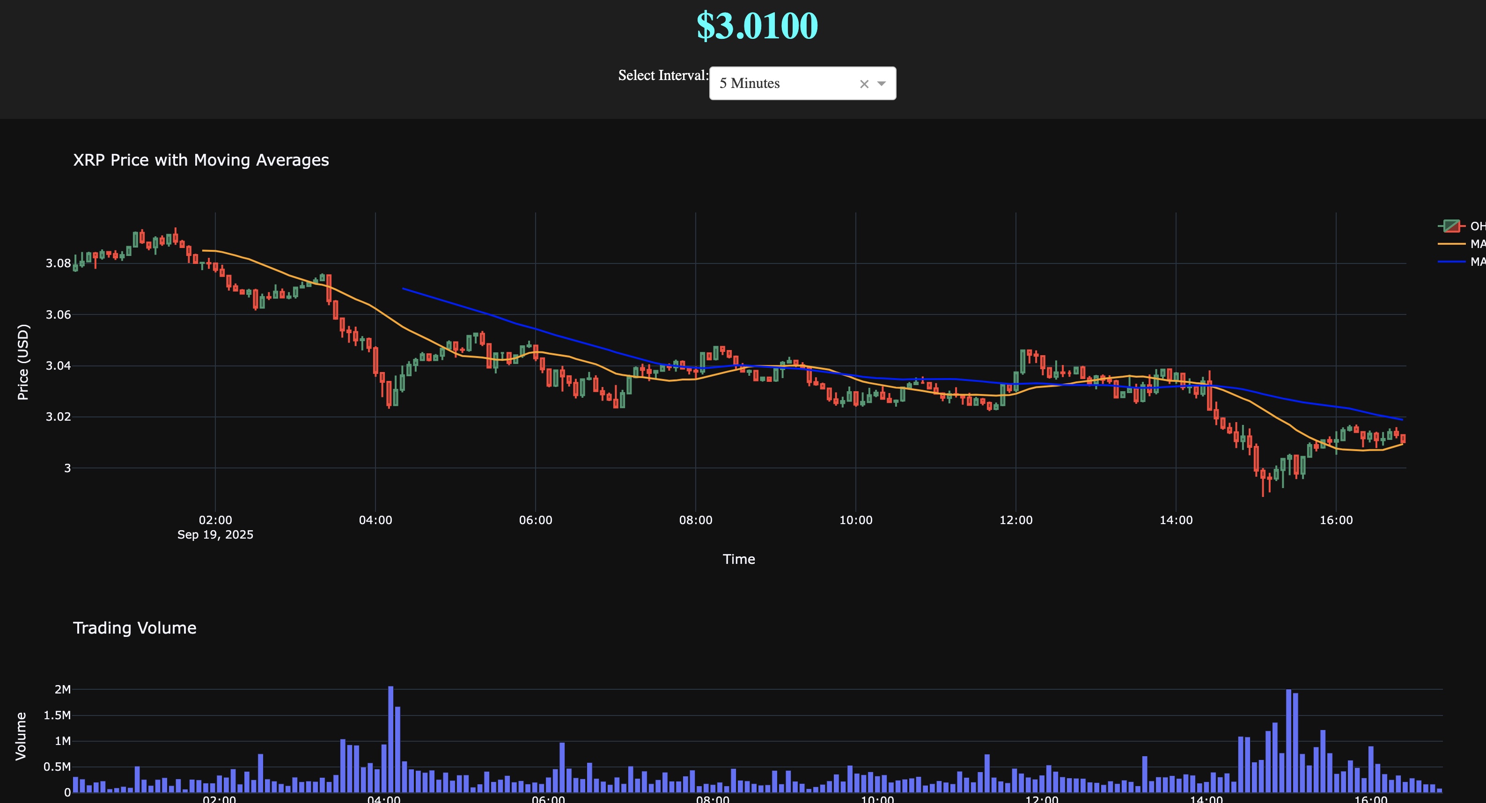
Task: Click the 2M volume axis tick label
Action: [x=62, y=689]
